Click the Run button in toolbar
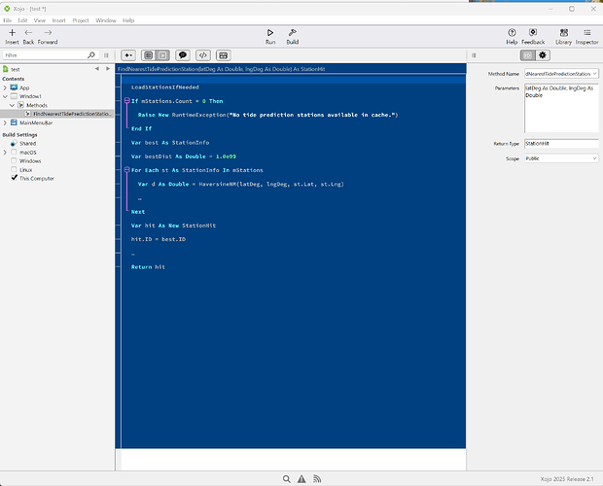Viewport: 603px width, 486px height. tap(269, 34)
